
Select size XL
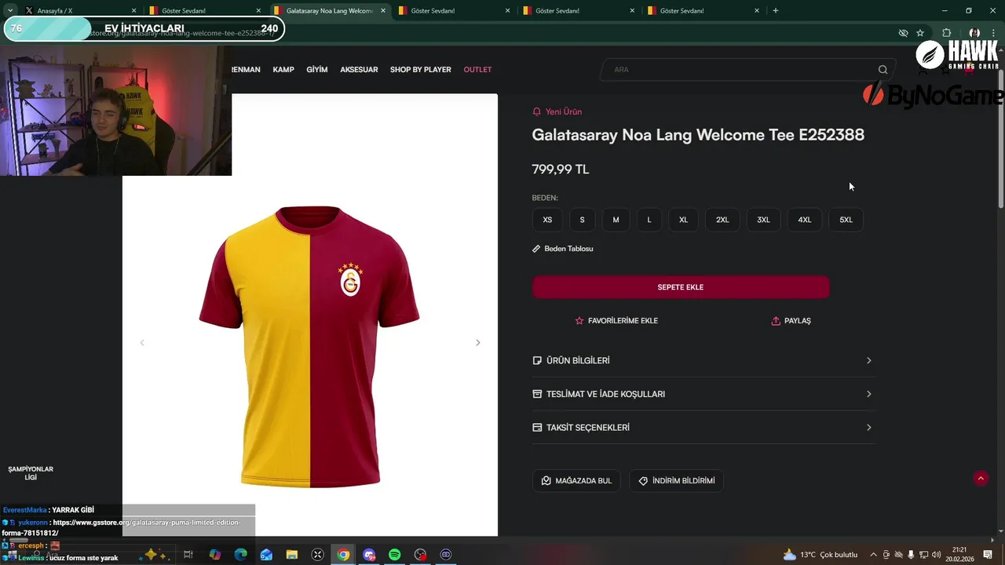(683, 220)
